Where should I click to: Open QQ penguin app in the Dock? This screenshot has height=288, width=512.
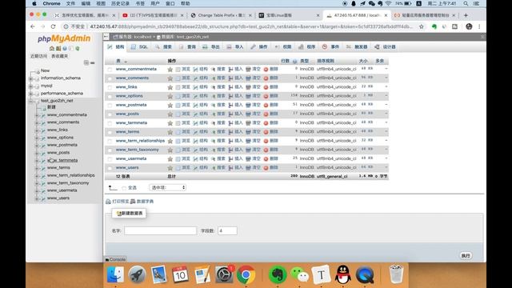343,274
